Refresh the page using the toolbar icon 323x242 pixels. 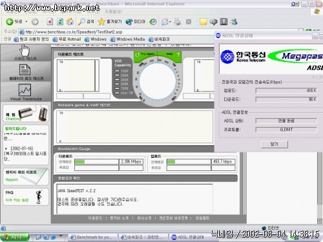pyautogui.click(x=60, y=22)
